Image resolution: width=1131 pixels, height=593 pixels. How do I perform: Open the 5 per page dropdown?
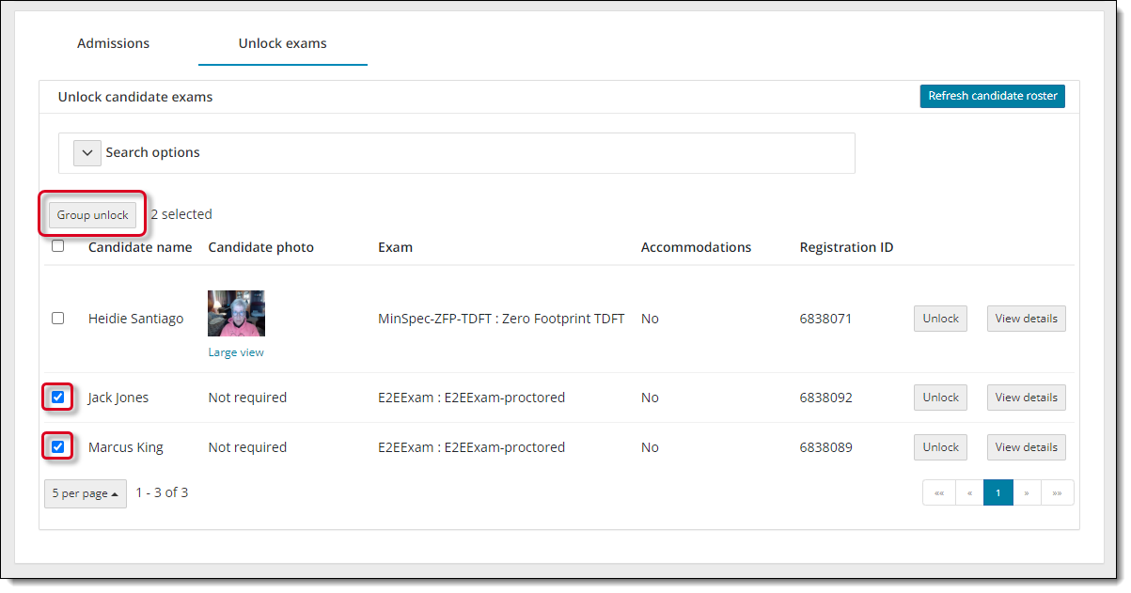coord(86,493)
